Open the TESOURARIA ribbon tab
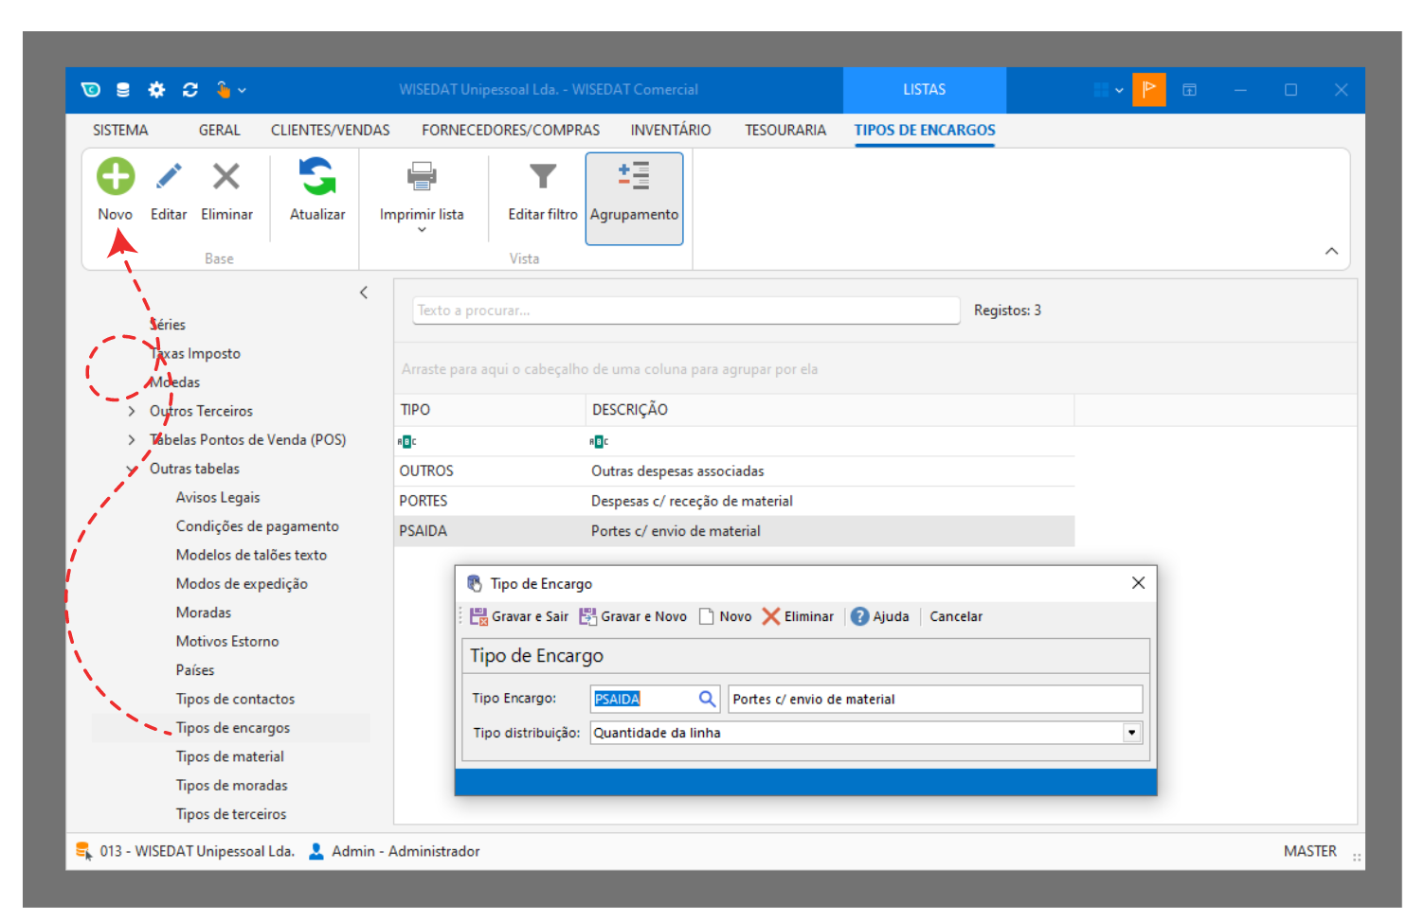 (x=785, y=130)
